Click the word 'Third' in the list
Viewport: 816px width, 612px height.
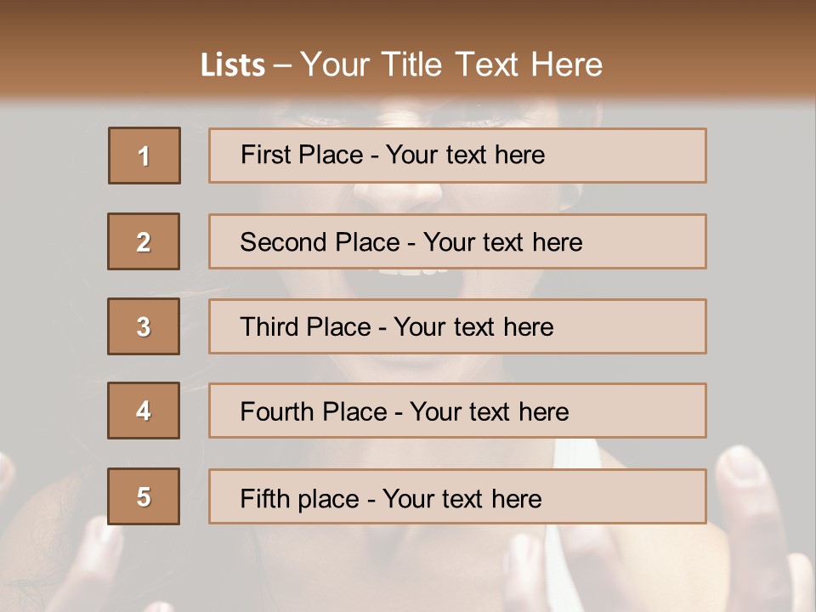coord(269,327)
